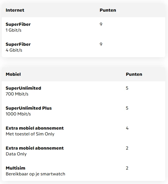This screenshot has height=184, width=168.
Task: Click Met toestel of Sim Only text
Action: tap(30, 134)
